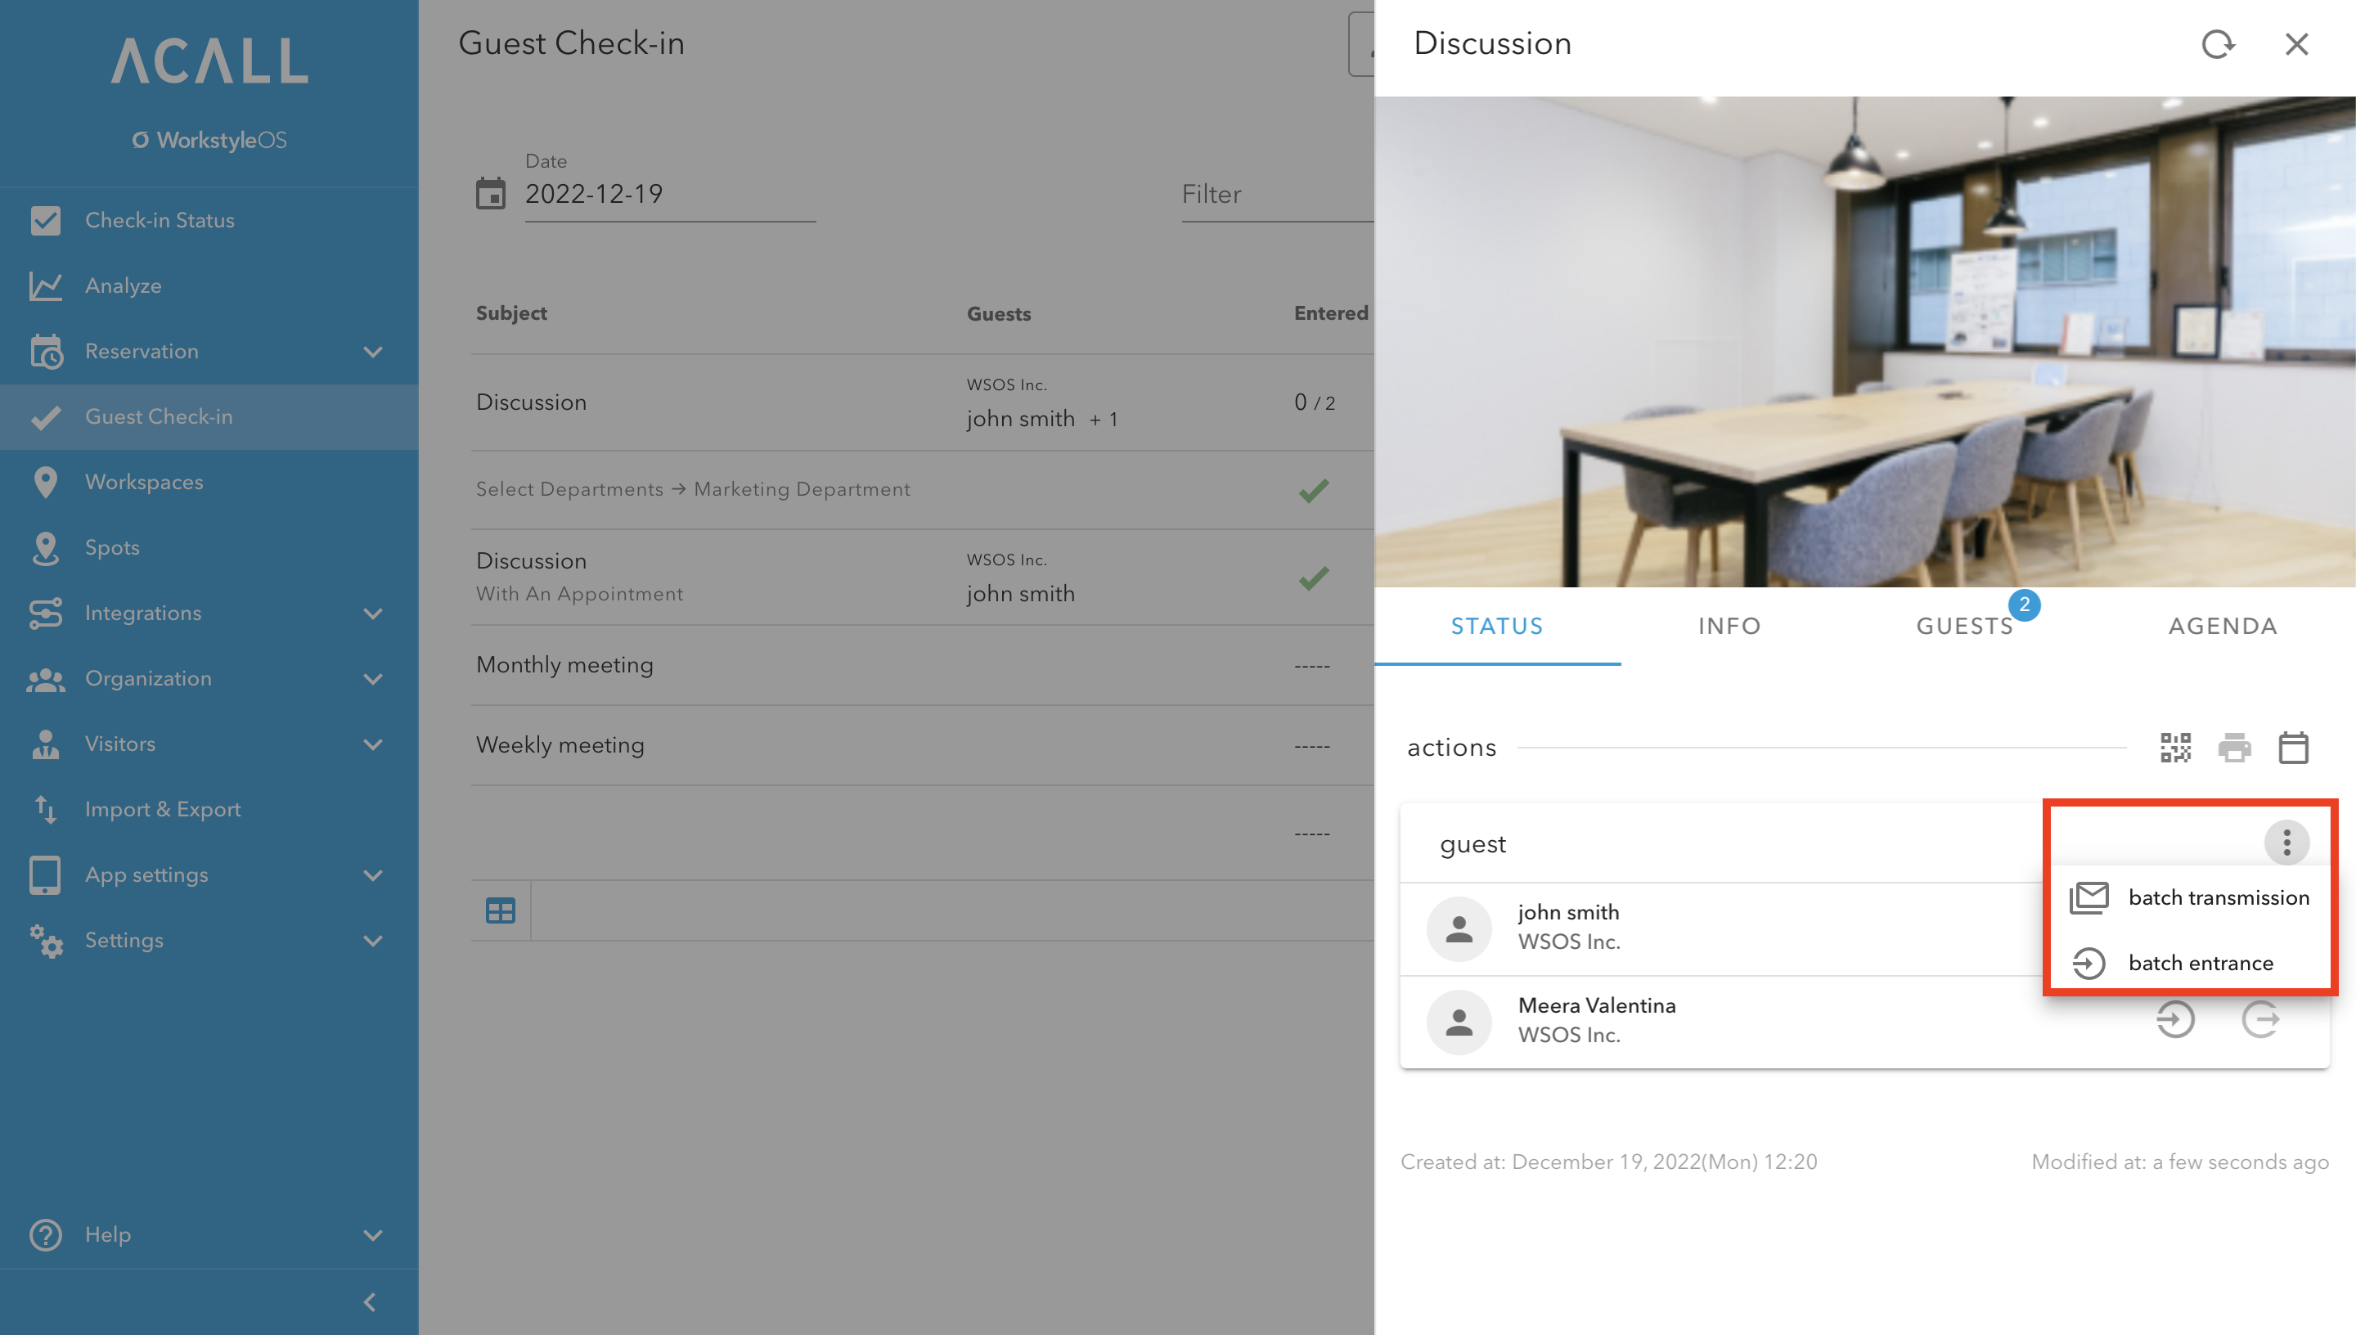Image resolution: width=2356 pixels, height=1335 pixels.
Task: Click the Visitors sidebar icon
Action: click(45, 744)
